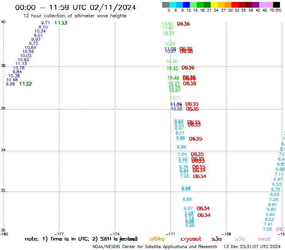This screenshot has width=285, height=250.
Task: Click the '(ft)' unit label of the scale
Action: tap(278, 10)
